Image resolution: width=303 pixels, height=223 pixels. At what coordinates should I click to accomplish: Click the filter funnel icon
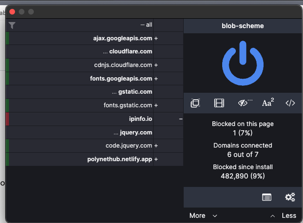[12, 25]
